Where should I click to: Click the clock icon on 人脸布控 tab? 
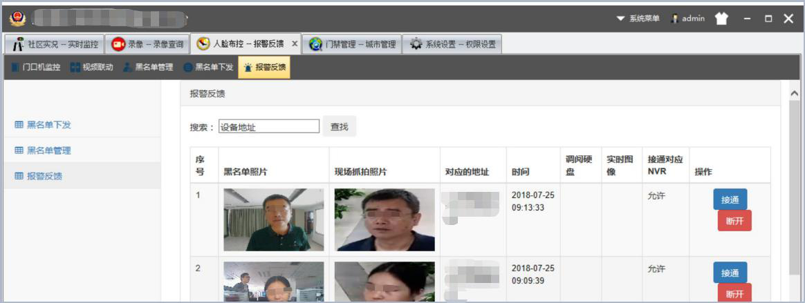click(203, 43)
